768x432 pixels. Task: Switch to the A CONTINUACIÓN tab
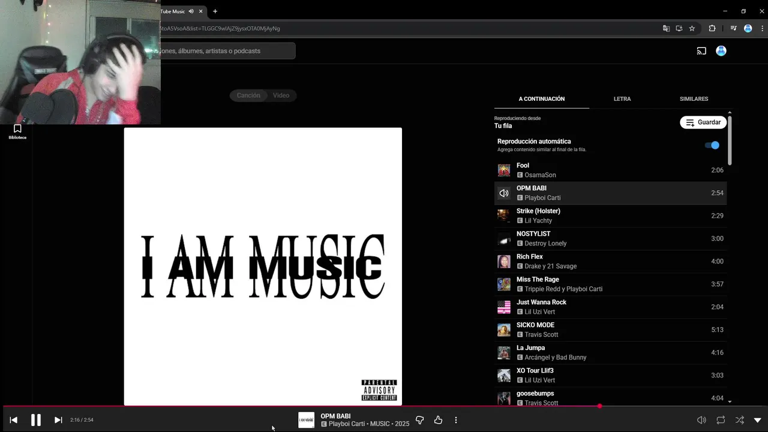[542, 99]
